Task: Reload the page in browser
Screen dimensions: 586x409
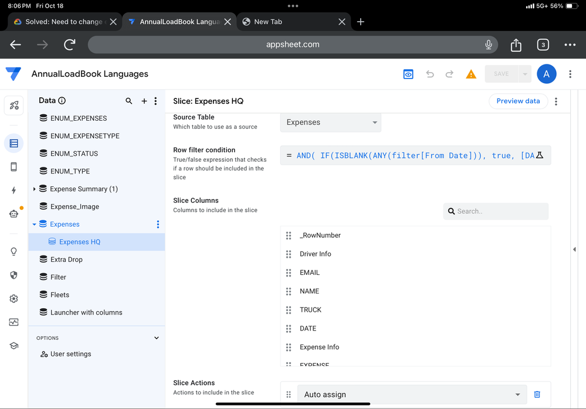Action: (x=70, y=45)
